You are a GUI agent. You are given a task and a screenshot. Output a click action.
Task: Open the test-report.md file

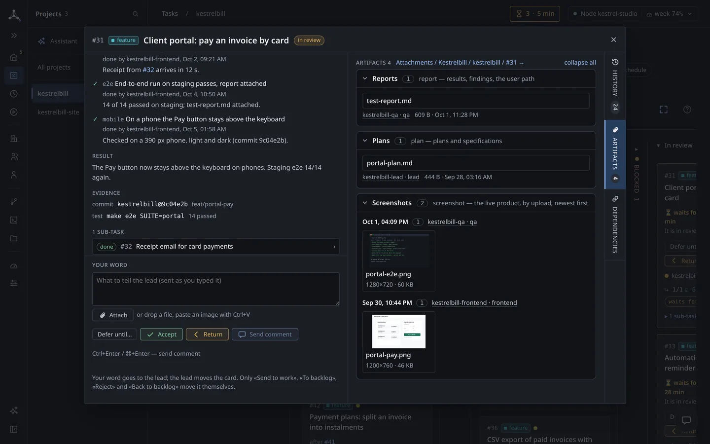476,101
